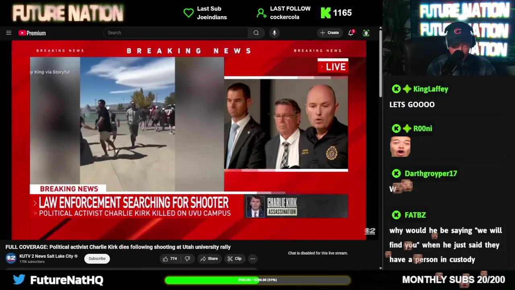Click the FUTURE NATION logo text

point(68,13)
